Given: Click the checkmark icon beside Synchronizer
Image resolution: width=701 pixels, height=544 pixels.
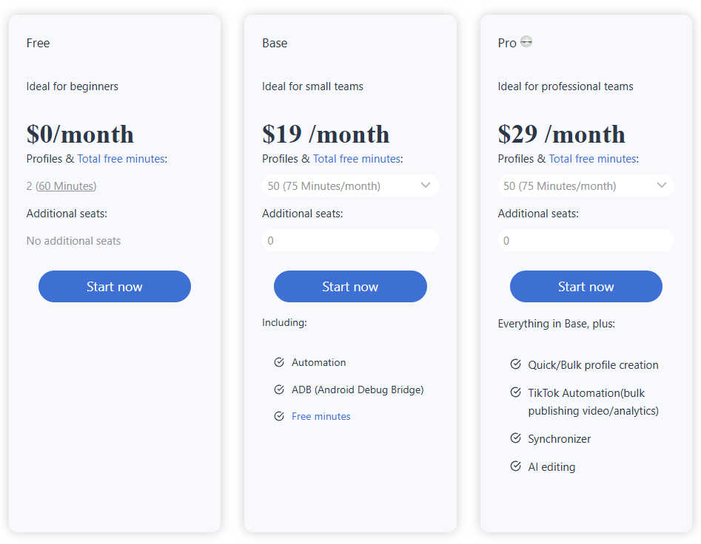Looking at the screenshot, I should 515,438.
